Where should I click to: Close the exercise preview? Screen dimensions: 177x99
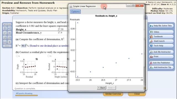(x=137, y=94)
